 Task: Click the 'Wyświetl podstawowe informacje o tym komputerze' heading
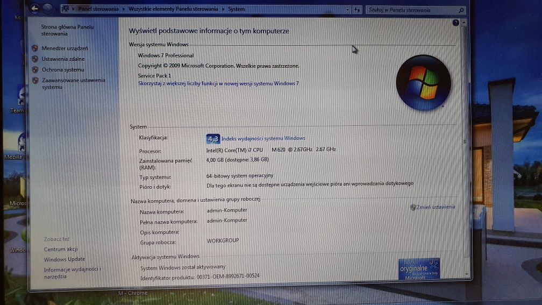coord(209,31)
